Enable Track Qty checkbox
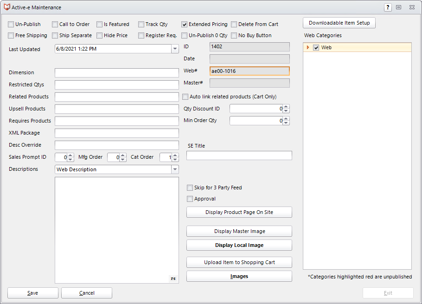This screenshot has height=304, width=422. click(141, 24)
